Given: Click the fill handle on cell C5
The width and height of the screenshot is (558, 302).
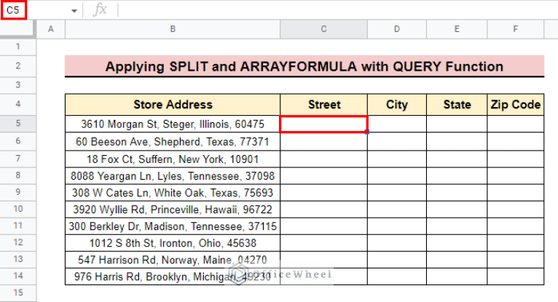Looking at the screenshot, I should [367, 132].
